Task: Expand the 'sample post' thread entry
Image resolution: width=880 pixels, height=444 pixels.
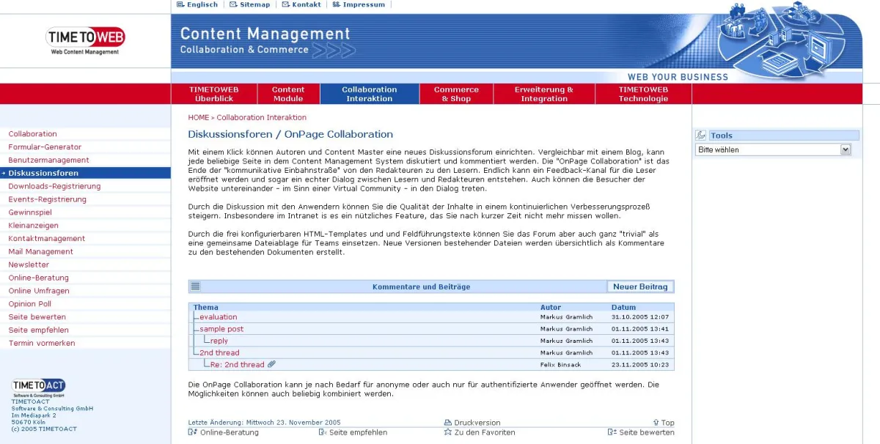Action: pyautogui.click(x=221, y=329)
